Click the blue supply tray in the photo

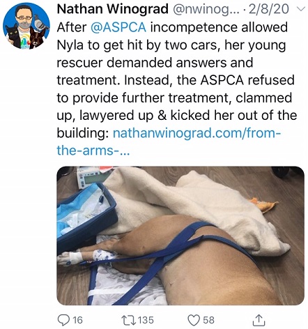(86, 215)
